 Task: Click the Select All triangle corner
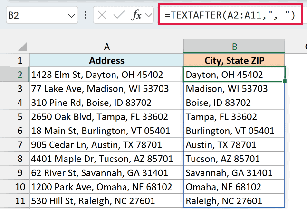pyautogui.click(x=23, y=47)
